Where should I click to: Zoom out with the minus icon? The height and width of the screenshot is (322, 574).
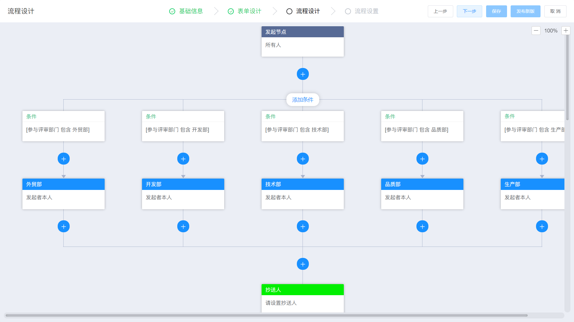click(x=536, y=31)
